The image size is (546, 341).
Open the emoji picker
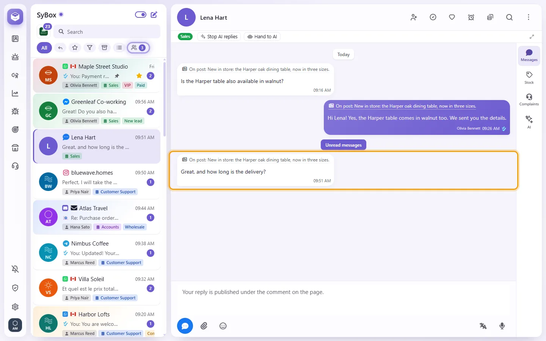tap(223, 326)
